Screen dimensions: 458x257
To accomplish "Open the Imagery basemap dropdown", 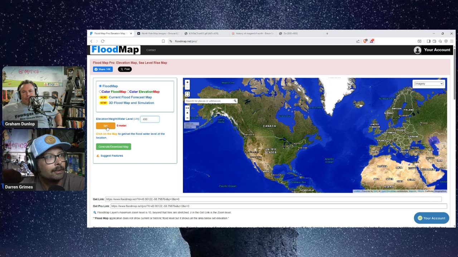I will (x=429, y=84).
